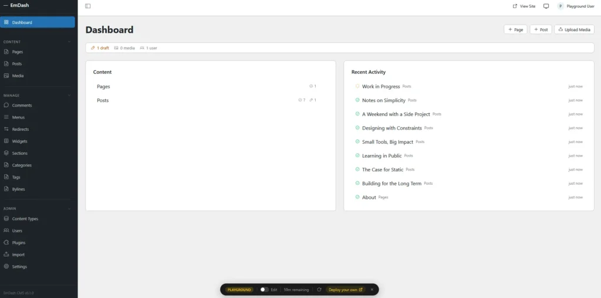Click the Tags icon in sidebar
Viewport: 601px width, 298px height.
(x=6, y=177)
